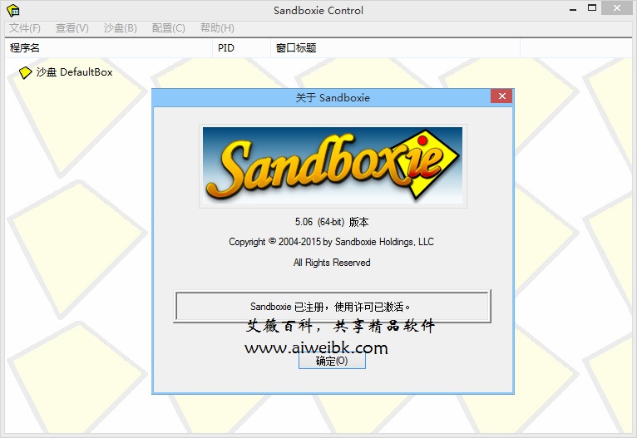This screenshot has width=637, height=438.
Task: Open the 文件(F) menu
Action: (x=25, y=28)
